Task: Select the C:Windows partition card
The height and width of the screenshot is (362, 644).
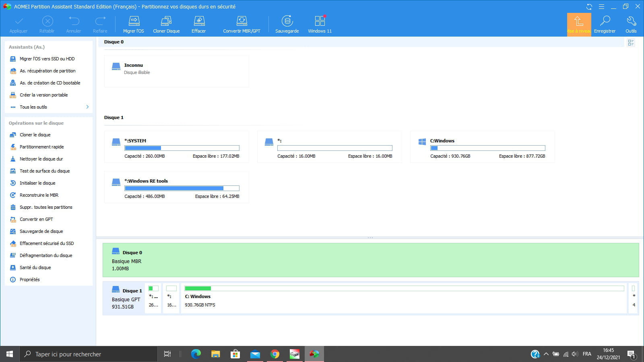Action: tap(482, 147)
